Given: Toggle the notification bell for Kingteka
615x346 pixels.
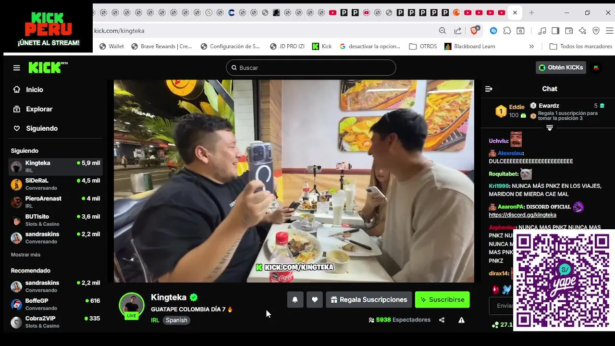Looking at the screenshot, I should (x=295, y=300).
